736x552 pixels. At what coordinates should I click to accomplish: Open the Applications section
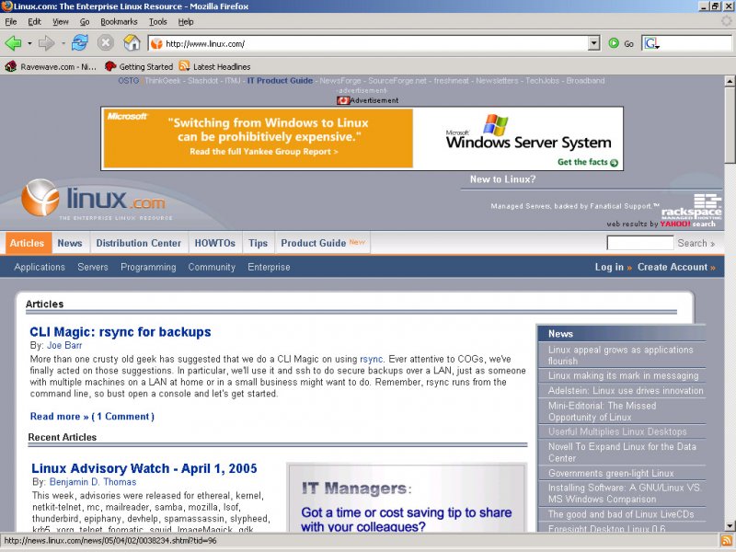(40, 267)
